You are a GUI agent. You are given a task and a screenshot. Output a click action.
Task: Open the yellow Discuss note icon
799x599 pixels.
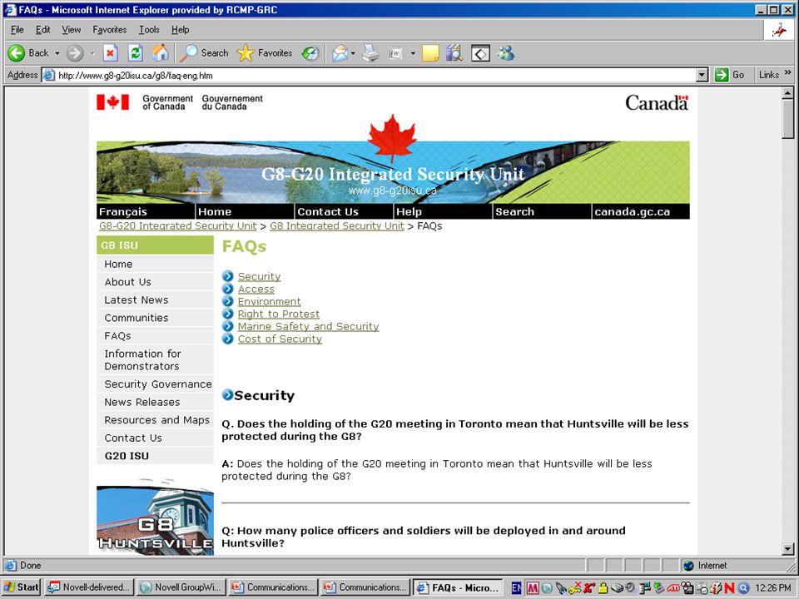[430, 53]
